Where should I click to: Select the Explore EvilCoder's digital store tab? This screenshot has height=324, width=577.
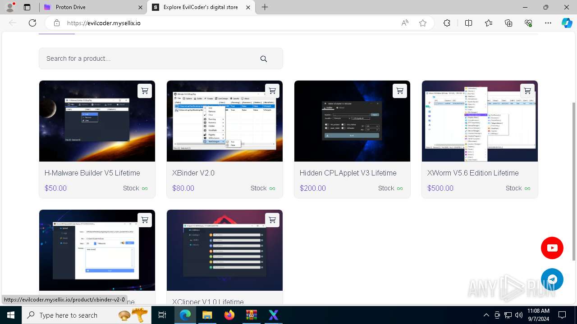(x=201, y=7)
